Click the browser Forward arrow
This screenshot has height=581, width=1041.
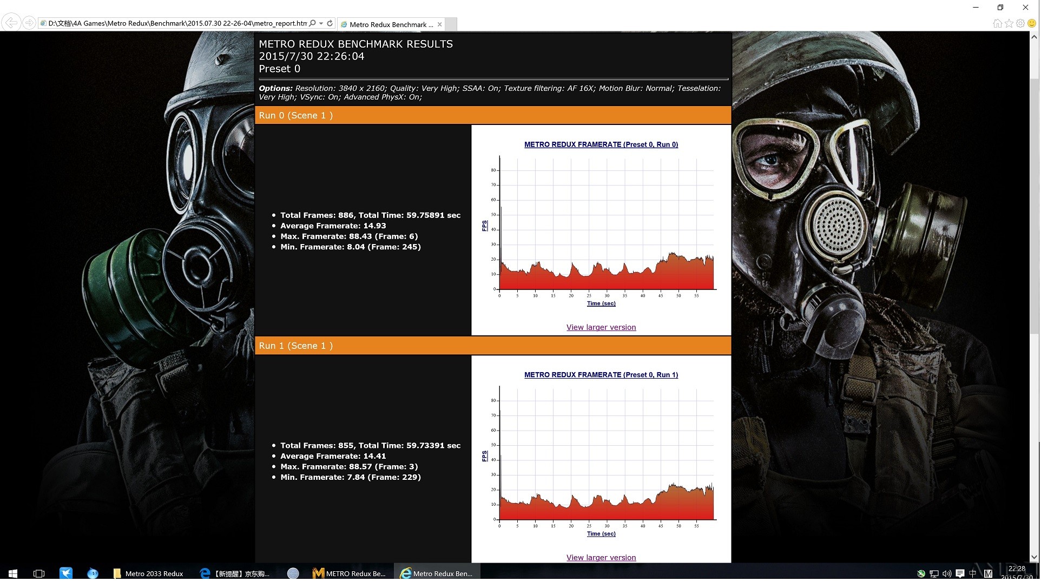click(29, 23)
